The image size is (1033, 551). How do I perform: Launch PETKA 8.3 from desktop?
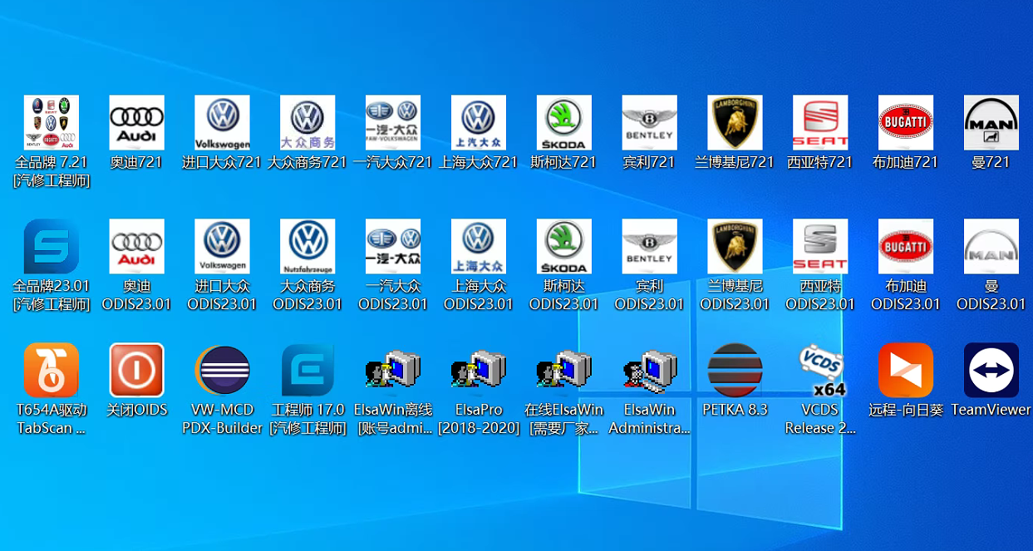click(735, 371)
